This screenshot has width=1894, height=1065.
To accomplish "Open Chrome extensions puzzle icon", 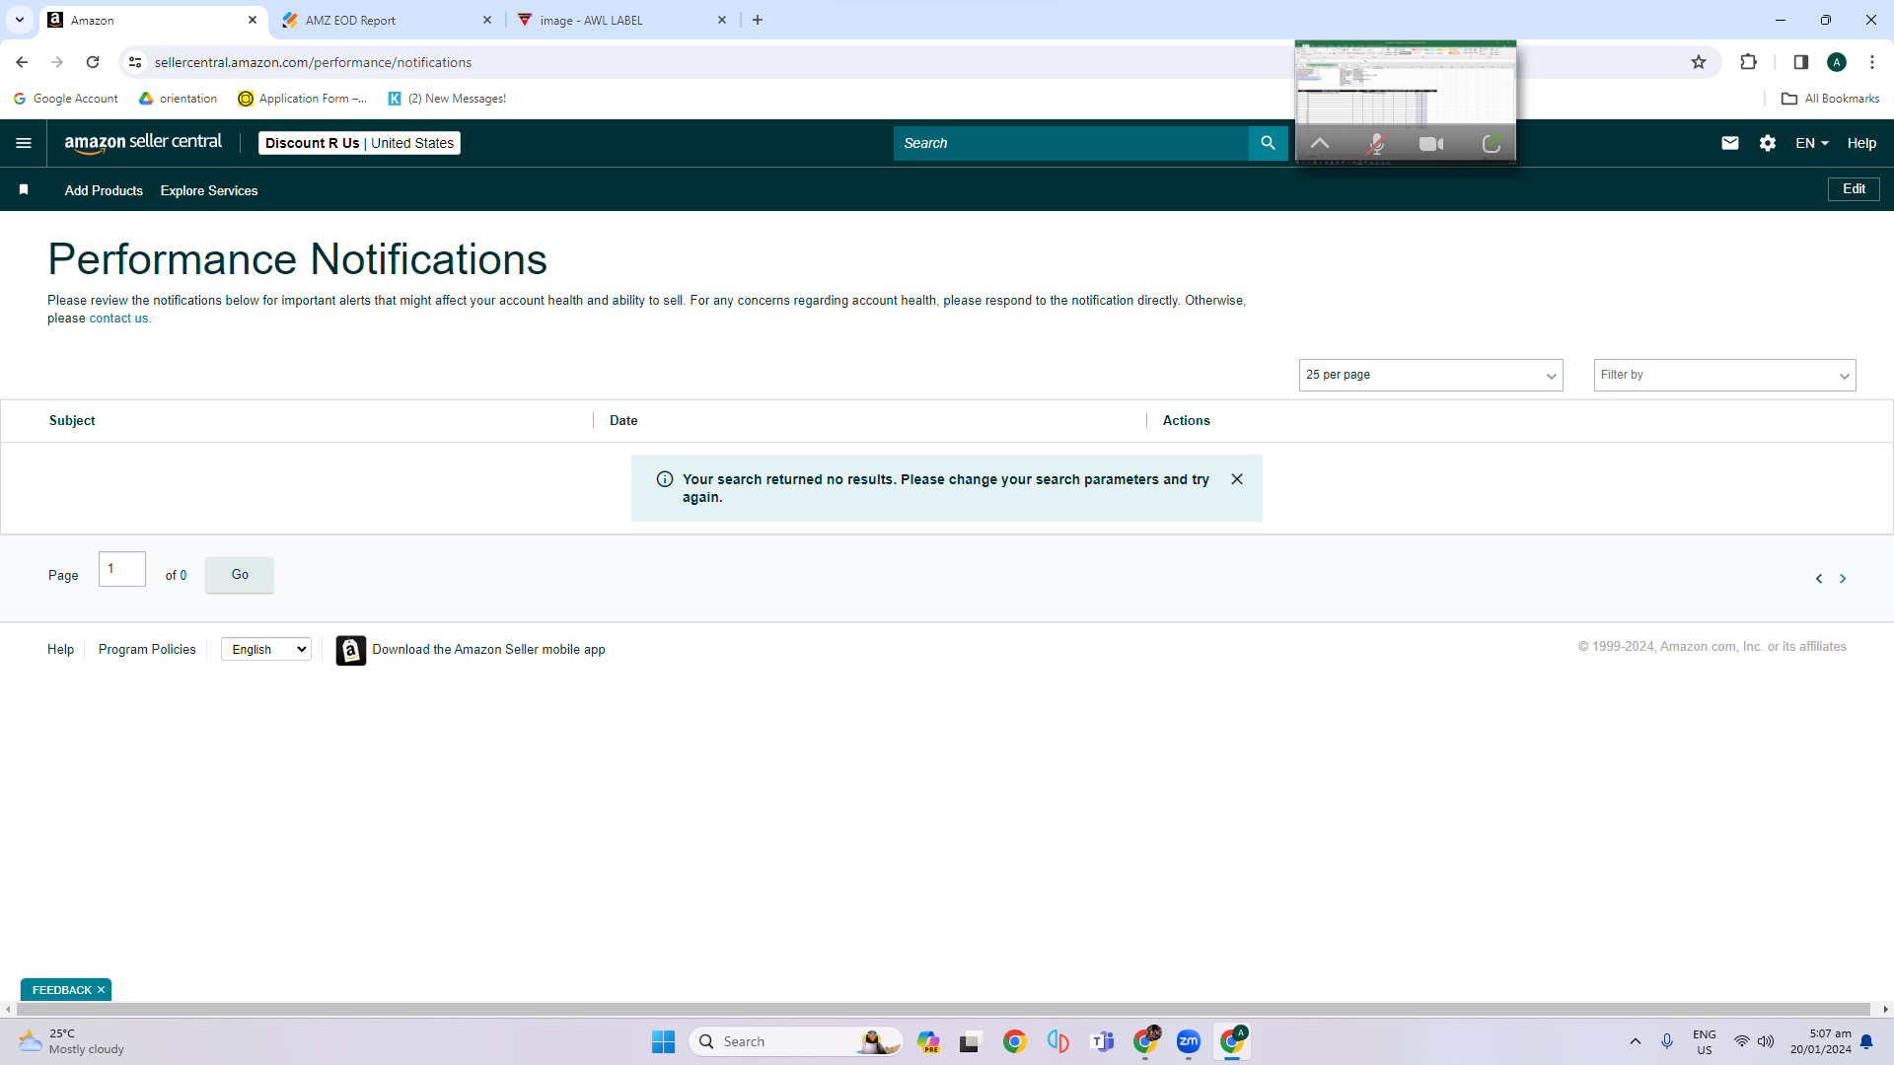I will (1748, 62).
